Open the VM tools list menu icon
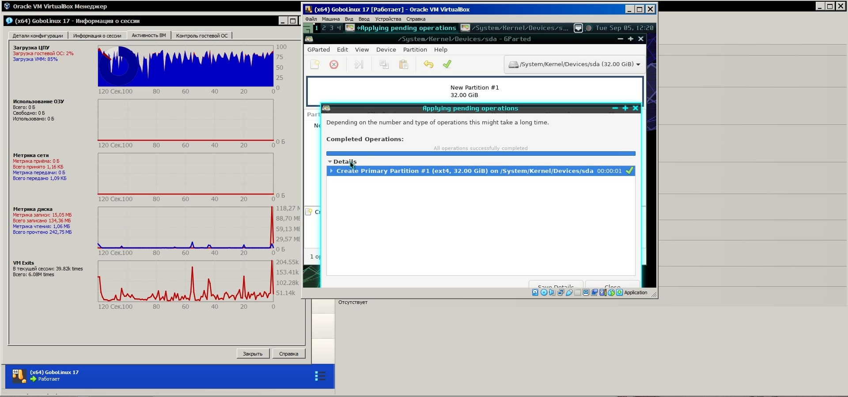The width and height of the screenshot is (848, 397). (x=320, y=376)
